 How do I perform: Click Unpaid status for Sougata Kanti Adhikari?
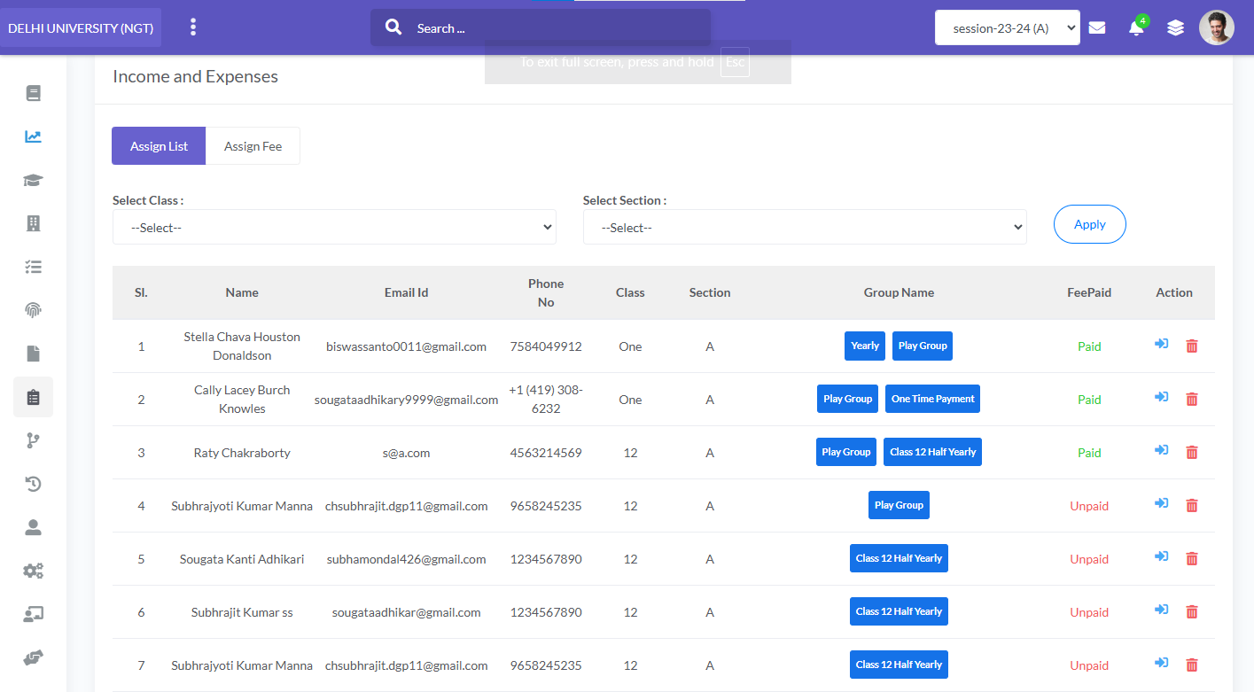[x=1089, y=559]
